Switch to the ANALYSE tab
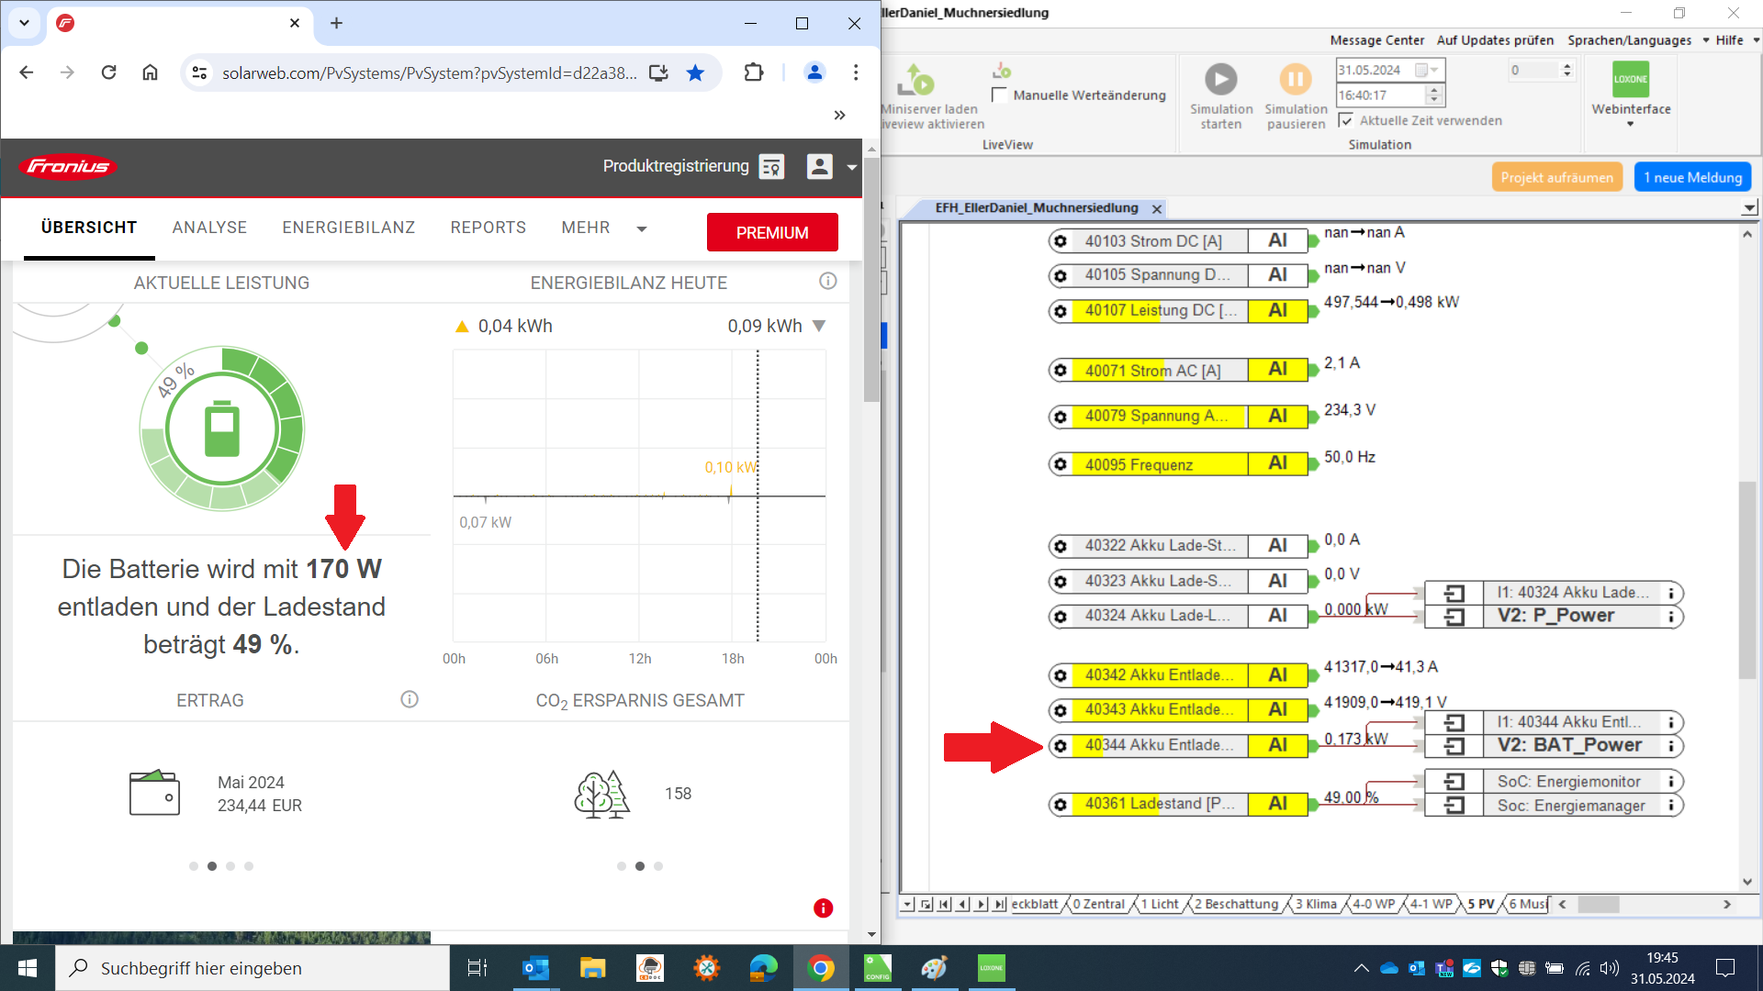The height and width of the screenshot is (991, 1763). (x=209, y=228)
